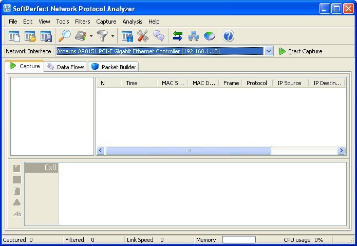
Task: Click the speech bubbles data flows toolbar icon
Action: coord(159,36)
